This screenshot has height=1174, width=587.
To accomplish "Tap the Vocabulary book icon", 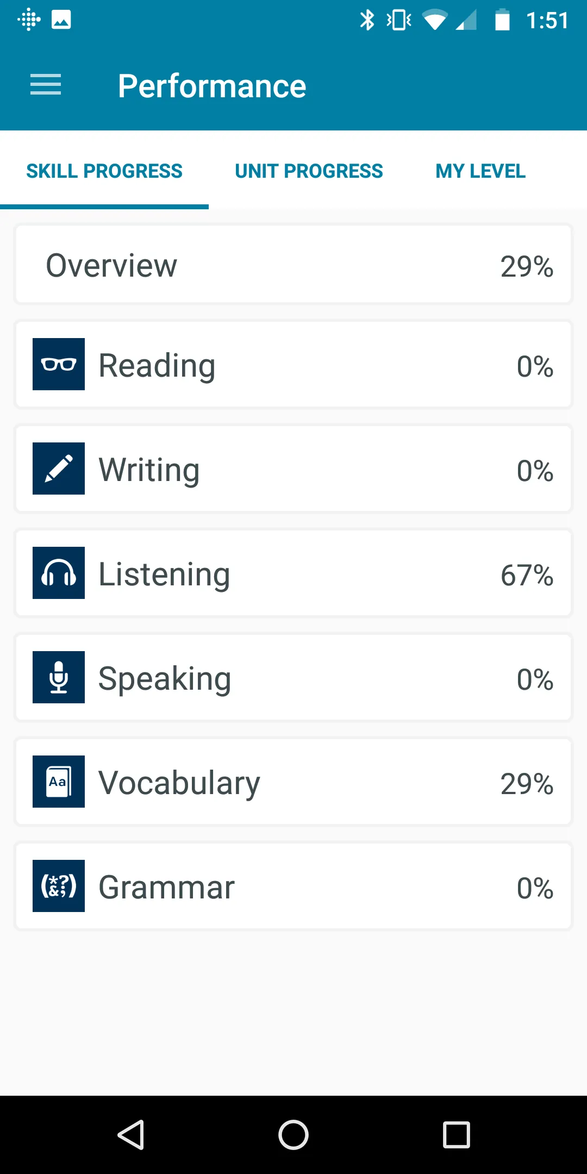I will tap(59, 782).
